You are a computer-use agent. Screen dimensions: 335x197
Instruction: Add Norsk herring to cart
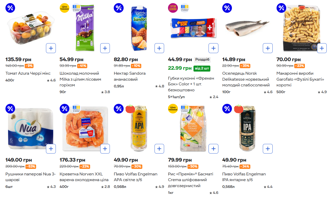pyautogui.click(x=268, y=48)
